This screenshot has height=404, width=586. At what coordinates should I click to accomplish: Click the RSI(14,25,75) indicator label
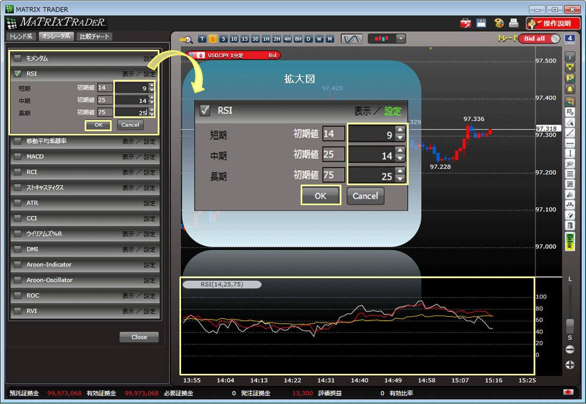pyautogui.click(x=222, y=284)
